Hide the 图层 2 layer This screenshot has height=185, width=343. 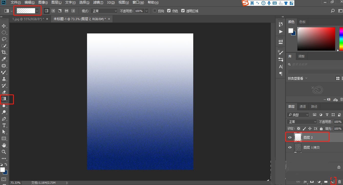click(x=290, y=137)
